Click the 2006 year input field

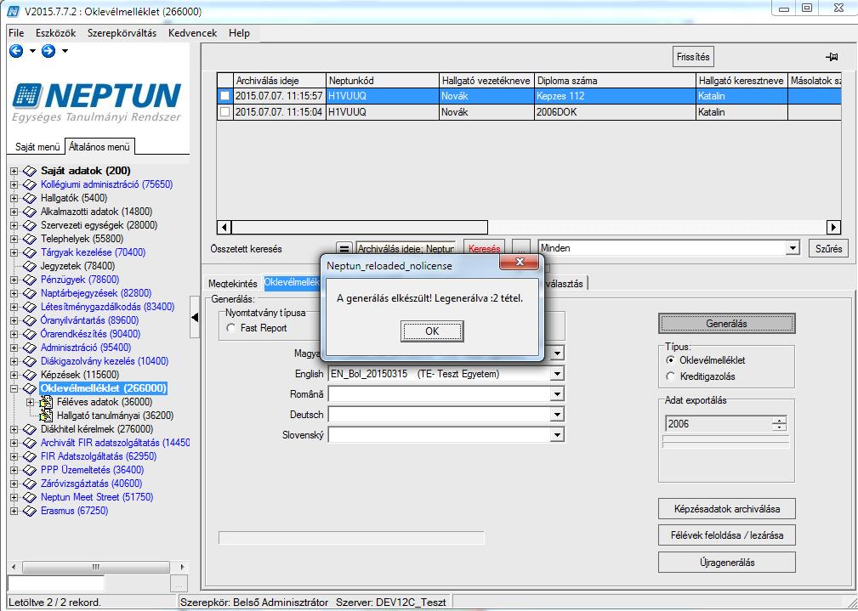(719, 424)
